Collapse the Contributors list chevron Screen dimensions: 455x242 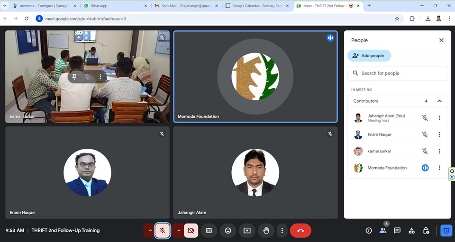(439, 101)
